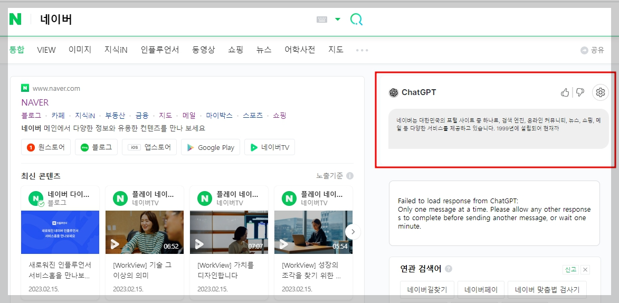The height and width of the screenshot is (303, 619).
Task: Click the 공유 share button
Action: click(x=592, y=50)
